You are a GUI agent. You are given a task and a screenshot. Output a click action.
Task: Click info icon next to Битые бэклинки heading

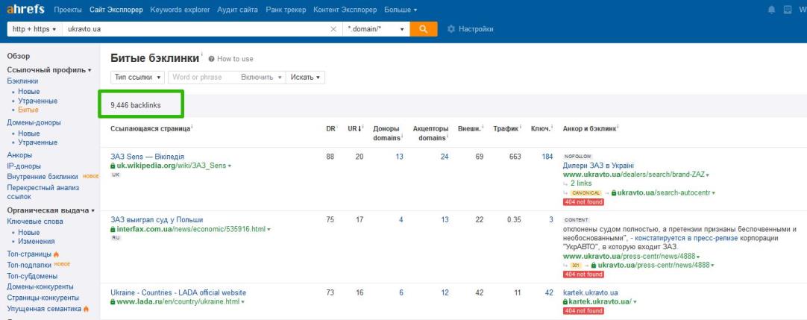[x=201, y=54]
